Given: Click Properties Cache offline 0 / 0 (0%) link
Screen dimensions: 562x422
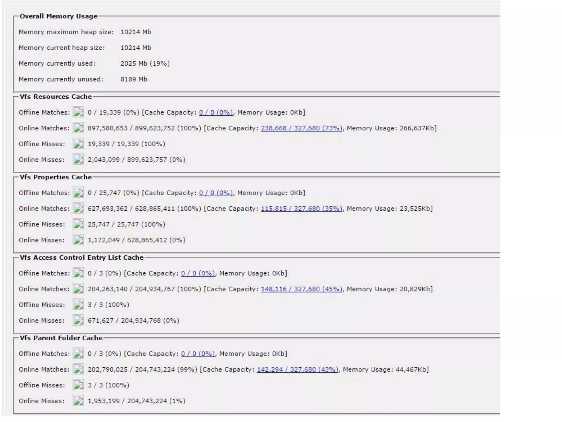Looking at the screenshot, I should click(x=216, y=193).
